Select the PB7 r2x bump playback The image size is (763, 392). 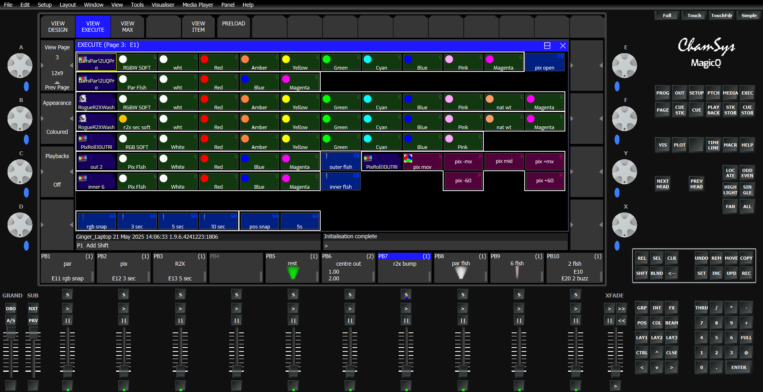point(405,268)
